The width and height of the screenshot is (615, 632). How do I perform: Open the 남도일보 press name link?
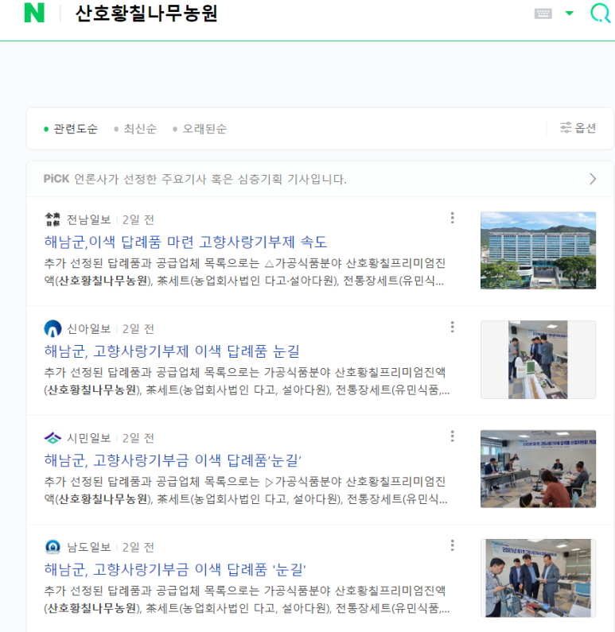tap(89, 548)
